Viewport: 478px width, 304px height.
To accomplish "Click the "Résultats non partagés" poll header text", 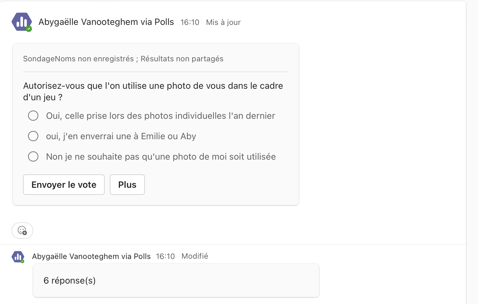I will (x=182, y=59).
